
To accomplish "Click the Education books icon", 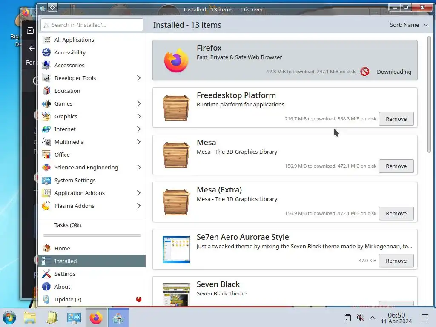I will pyautogui.click(x=46, y=91).
